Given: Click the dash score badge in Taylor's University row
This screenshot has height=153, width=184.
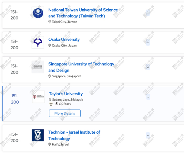Looking at the screenshot, I should click(148, 97).
